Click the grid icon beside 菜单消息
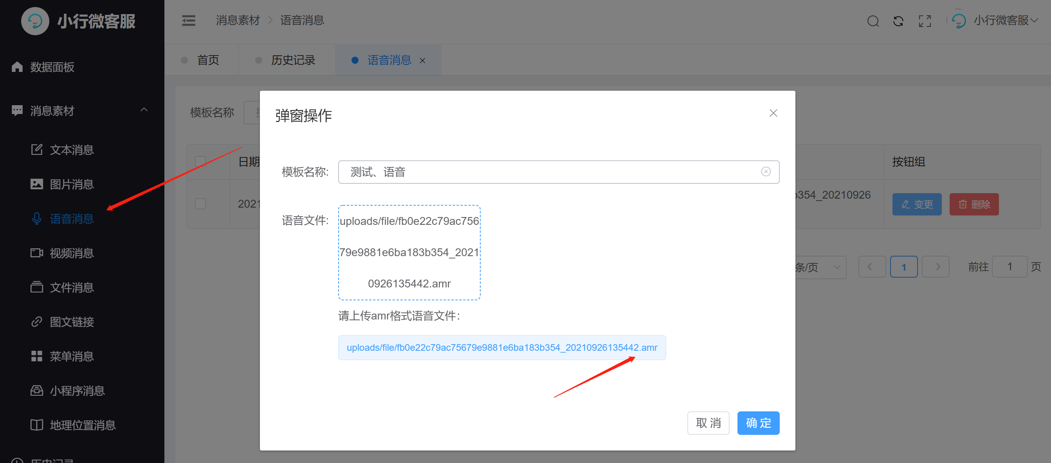This screenshot has width=1051, height=463. (37, 356)
